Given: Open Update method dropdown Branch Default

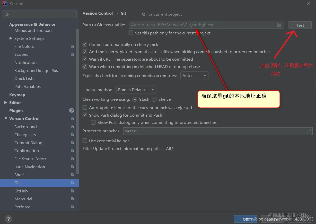Looking at the screenshot, I should [136, 90].
